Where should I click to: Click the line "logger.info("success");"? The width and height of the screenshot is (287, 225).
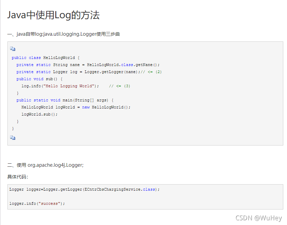click(x=37, y=204)
